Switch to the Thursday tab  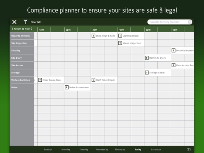pos(120,149)
